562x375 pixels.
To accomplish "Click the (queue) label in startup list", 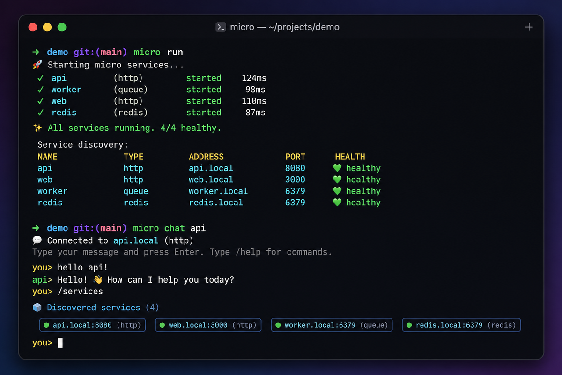I will tap(131, 90).
